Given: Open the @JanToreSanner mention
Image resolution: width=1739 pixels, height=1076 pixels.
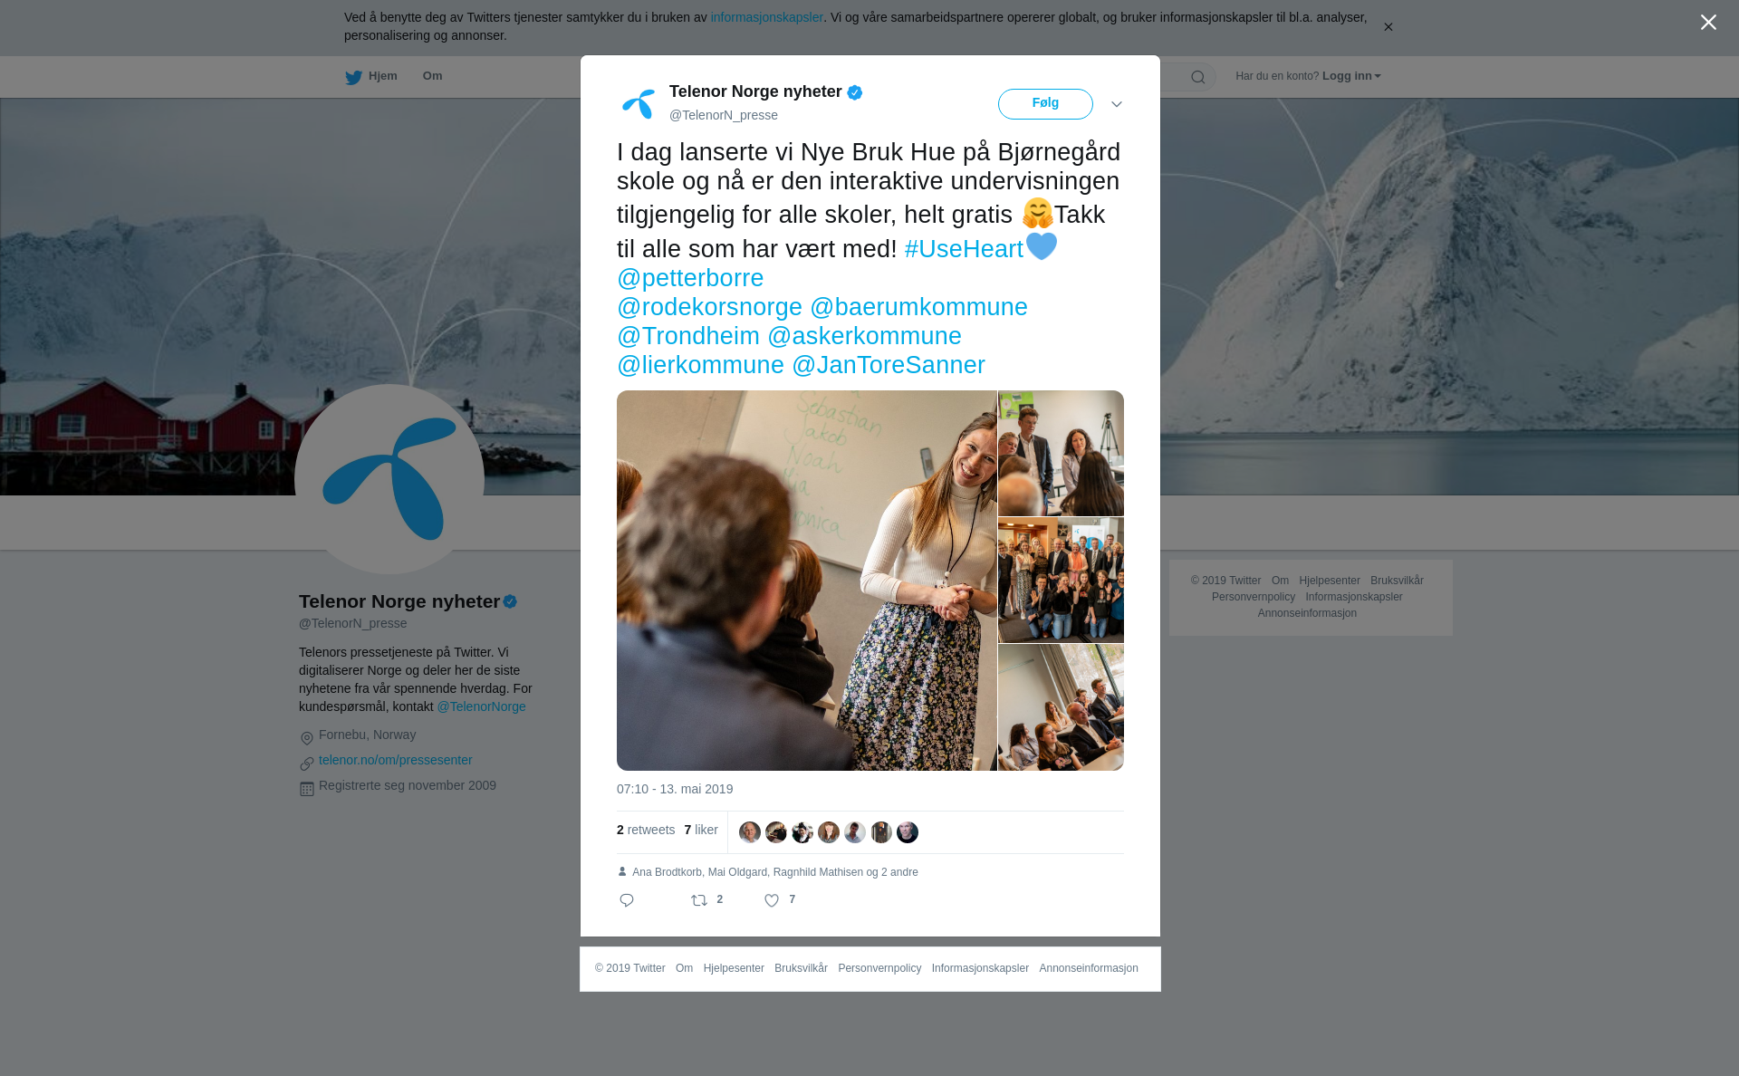Looking at the screenshot, I should [889, 365].
